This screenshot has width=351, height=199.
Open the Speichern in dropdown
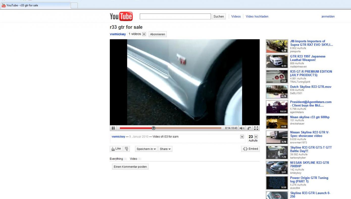(x=146, y=149)
